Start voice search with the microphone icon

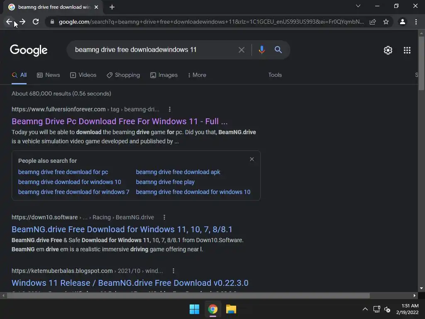coord(261,50)
